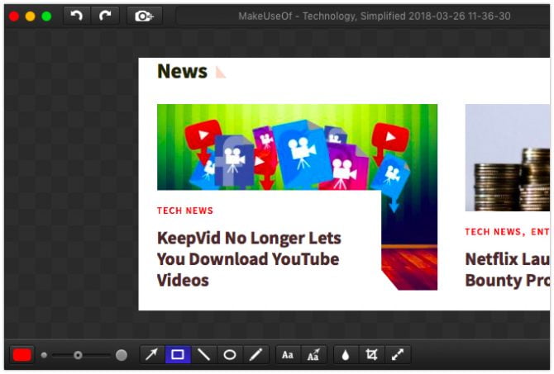Viewport: 554px width, 374px height.
Task: Click the colorful video download thumbnail
Action: click(297, 147)
